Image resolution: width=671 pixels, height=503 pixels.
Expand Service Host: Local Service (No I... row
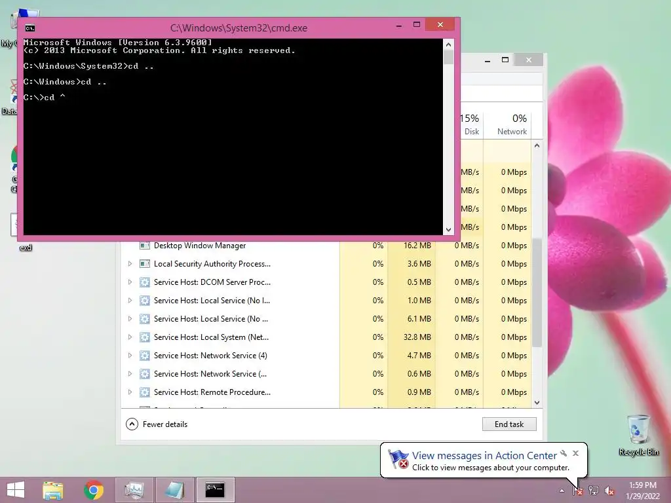tap(130, 301)
